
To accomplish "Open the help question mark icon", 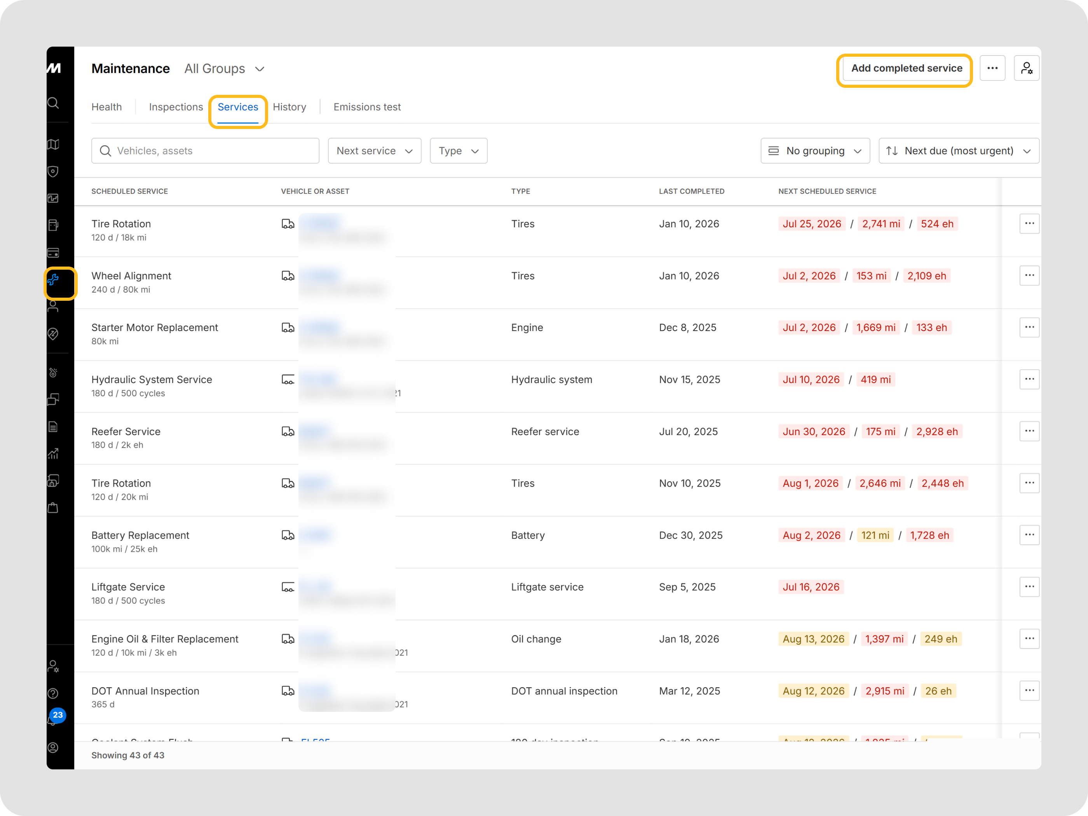I will point(53,693).
